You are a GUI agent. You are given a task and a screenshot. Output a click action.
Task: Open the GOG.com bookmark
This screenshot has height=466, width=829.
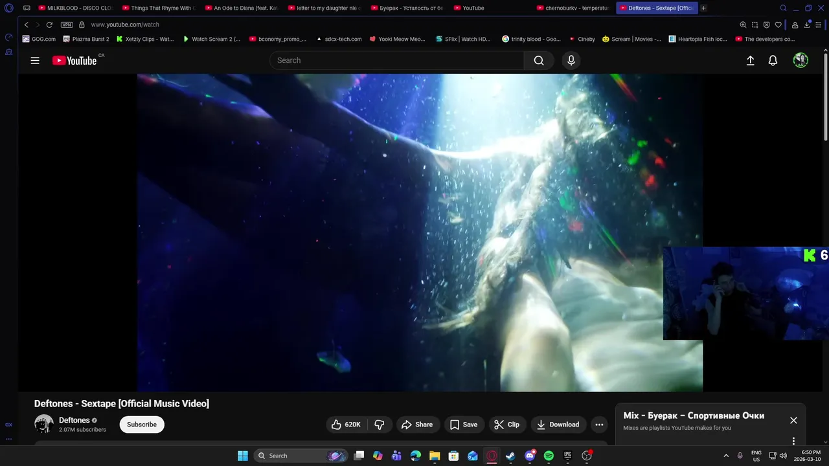coord(40,39)
